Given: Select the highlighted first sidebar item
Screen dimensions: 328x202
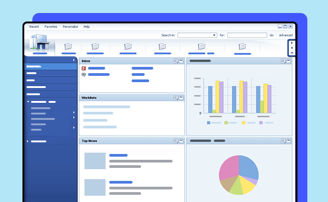Looking at the screenshot, I should (x=51, y=66).
